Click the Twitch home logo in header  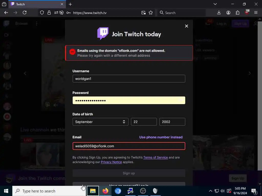click(6, 23)
